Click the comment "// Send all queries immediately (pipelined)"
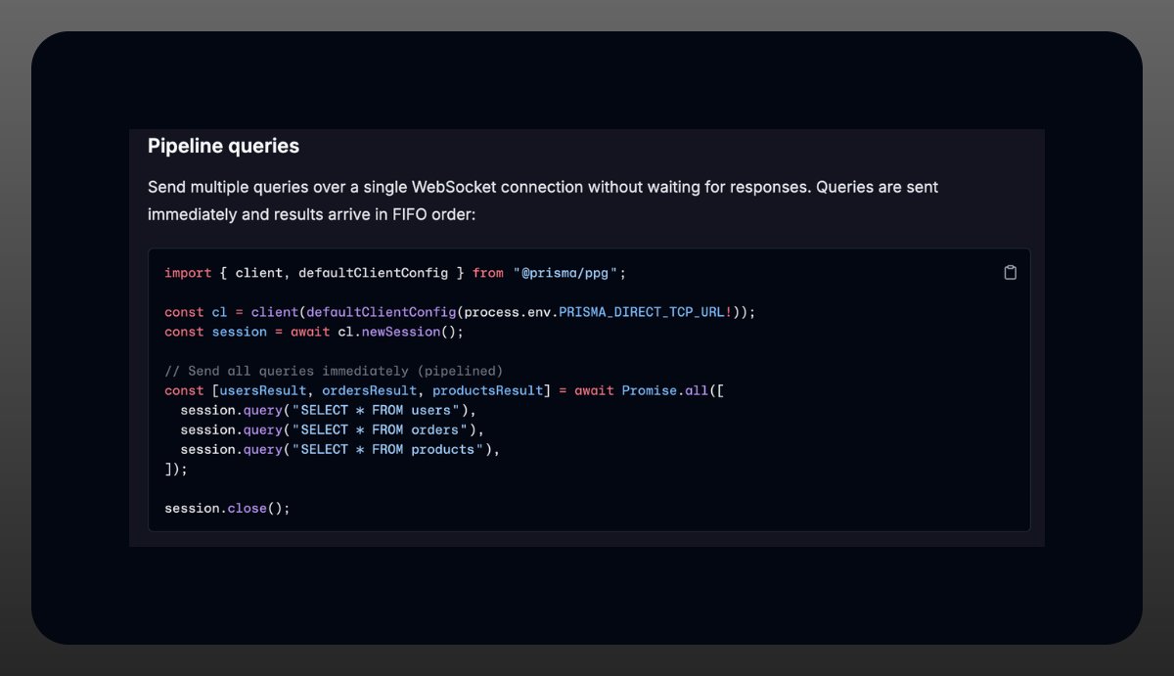 click(334, 371)
